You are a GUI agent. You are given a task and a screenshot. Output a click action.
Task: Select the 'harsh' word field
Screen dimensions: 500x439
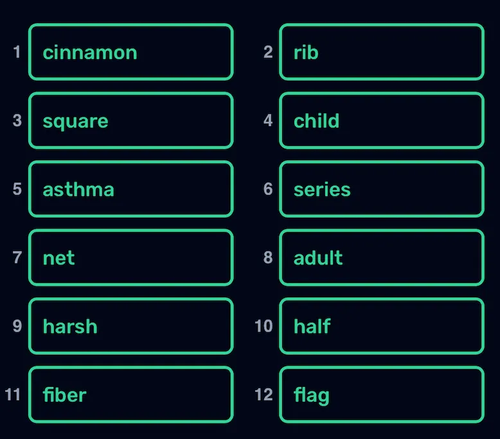[x=130, y=326]
